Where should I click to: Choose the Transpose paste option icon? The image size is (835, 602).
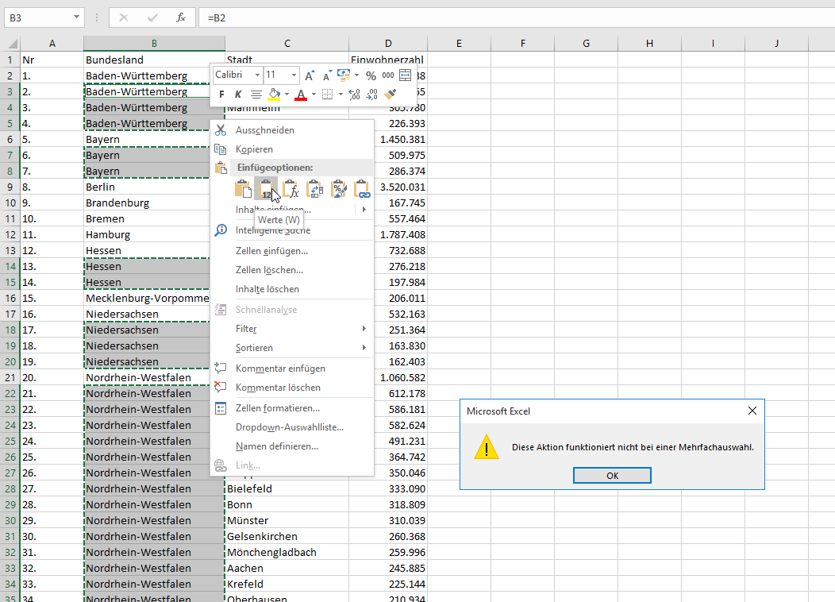click(x=315, y=189)
